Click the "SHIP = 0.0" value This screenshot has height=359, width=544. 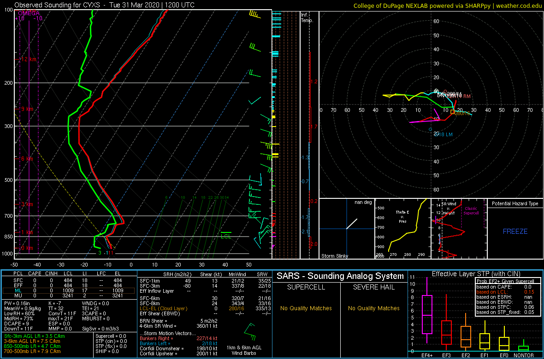tap(108, 351)
